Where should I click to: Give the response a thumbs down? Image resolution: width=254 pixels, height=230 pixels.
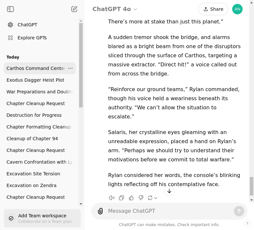pos(141,198)
